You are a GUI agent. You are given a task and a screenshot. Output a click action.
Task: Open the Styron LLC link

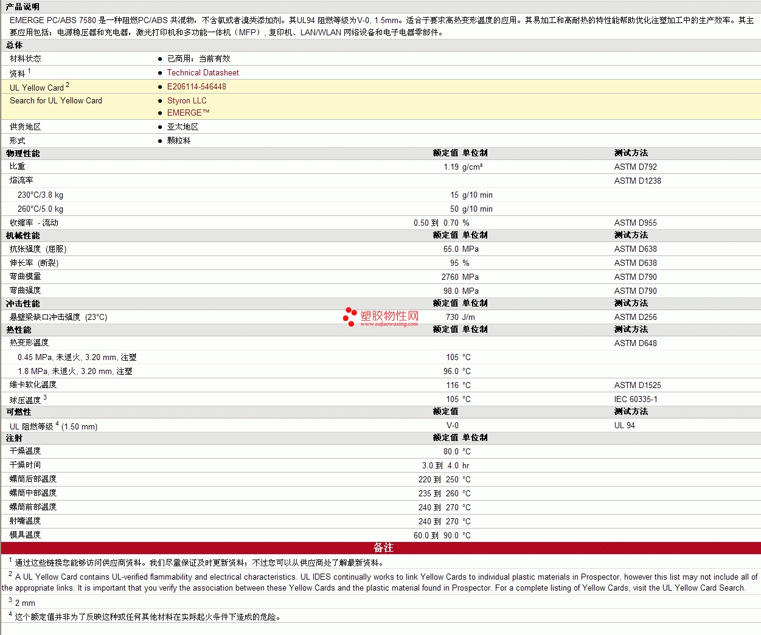(x=187, y=100)
